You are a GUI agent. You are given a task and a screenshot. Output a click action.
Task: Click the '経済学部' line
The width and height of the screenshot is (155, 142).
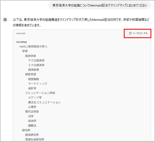[31, 56]
